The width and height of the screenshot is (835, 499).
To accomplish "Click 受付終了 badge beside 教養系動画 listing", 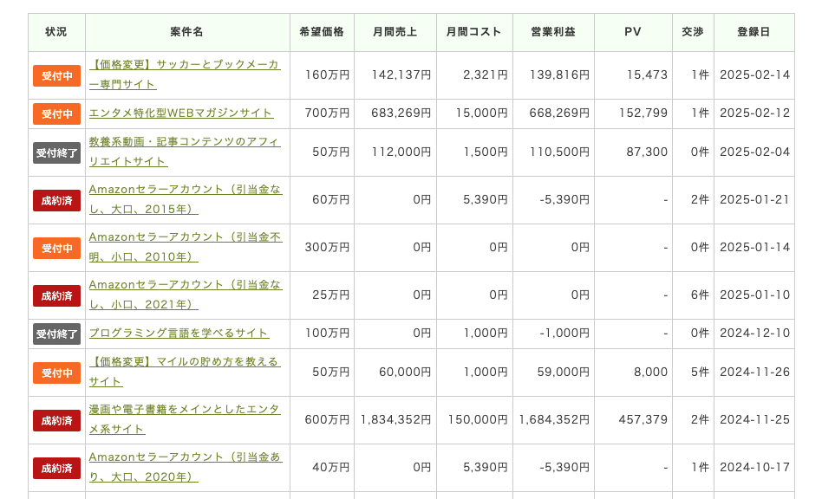I will [x=56, y=152].
